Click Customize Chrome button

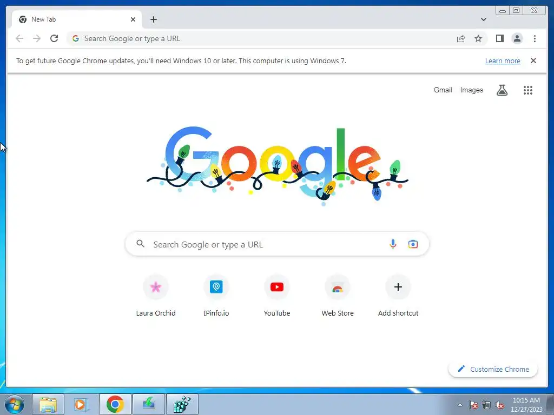coord(493,369)
